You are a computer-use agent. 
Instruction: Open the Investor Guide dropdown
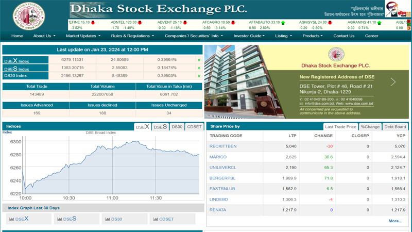click(249, 36)
